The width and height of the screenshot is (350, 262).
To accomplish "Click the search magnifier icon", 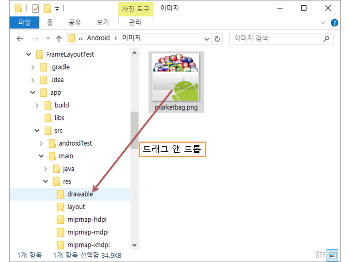I will coord(326,39).
